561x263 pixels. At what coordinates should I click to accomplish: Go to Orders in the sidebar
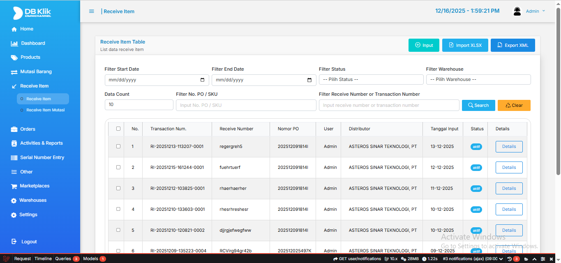click(x=28, y=129)
